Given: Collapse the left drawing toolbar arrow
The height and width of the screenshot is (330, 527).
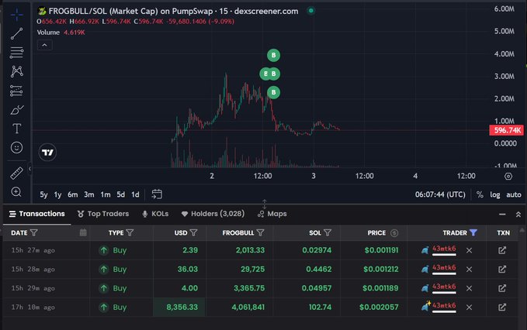Looking at the screenshot, I should pyautogui.click(x=29, y=169).
